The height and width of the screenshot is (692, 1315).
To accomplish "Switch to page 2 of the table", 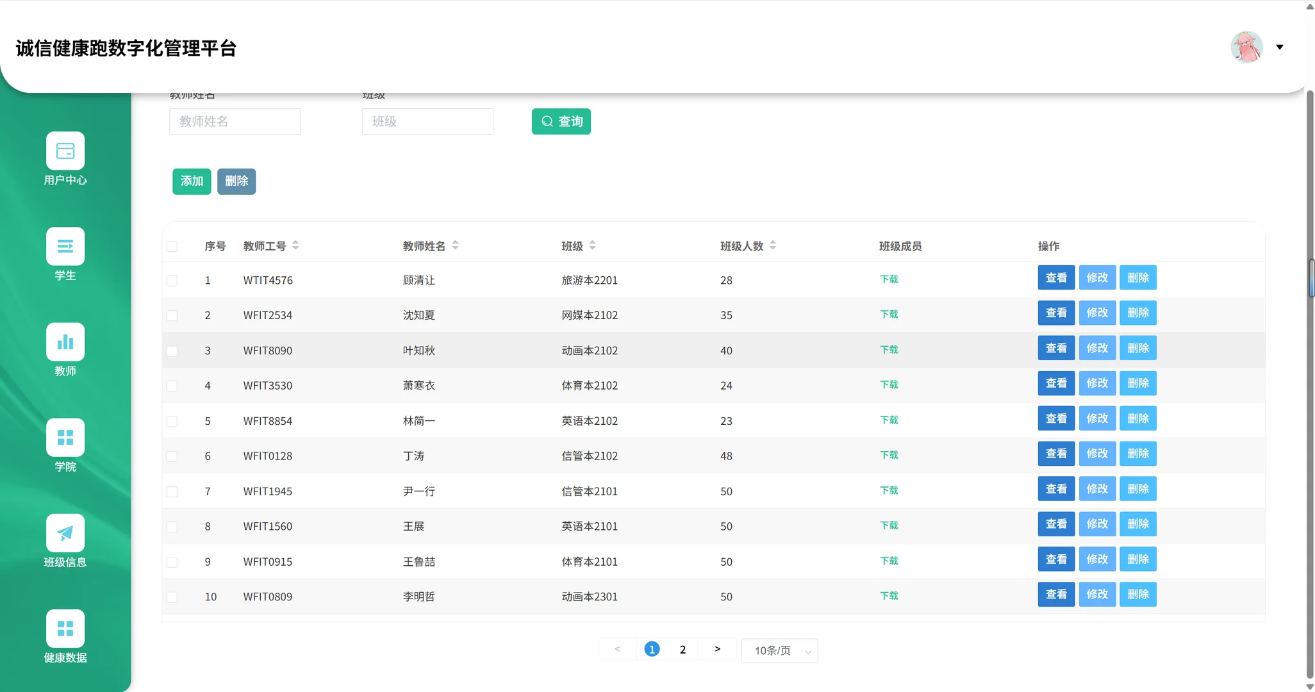I will pyautogui.click(x=682, y=649).
